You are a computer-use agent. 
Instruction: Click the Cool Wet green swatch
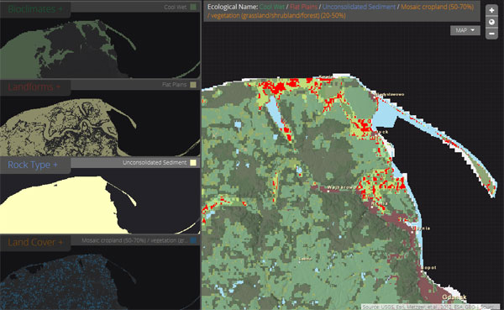click(x=193, y=7)
